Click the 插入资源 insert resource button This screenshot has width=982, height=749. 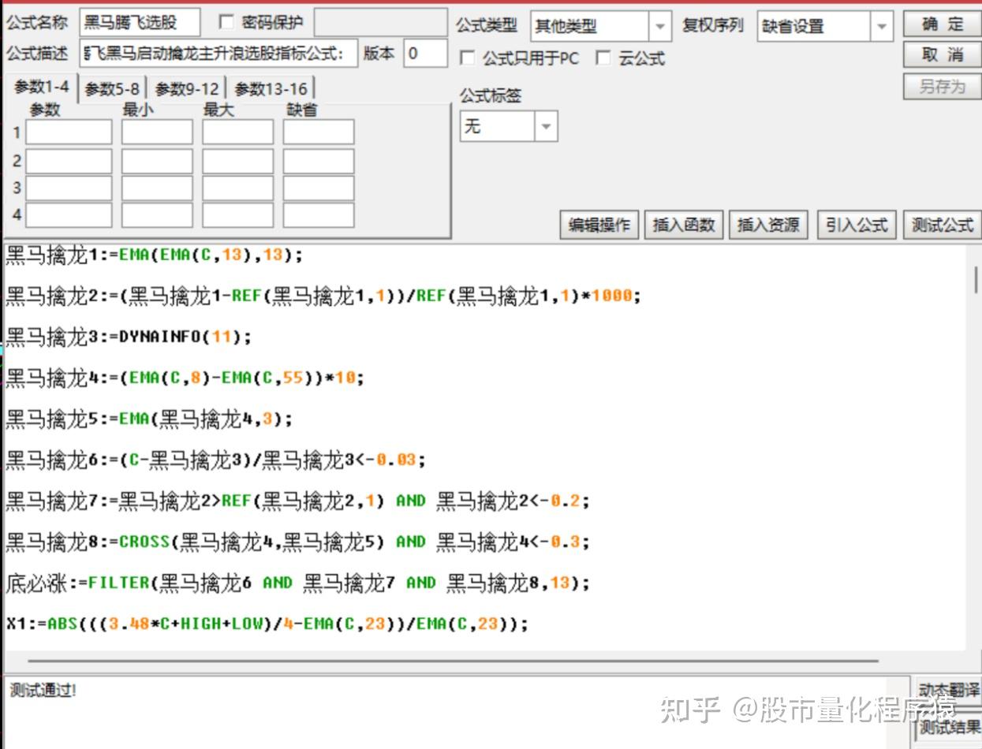point(768,225)
